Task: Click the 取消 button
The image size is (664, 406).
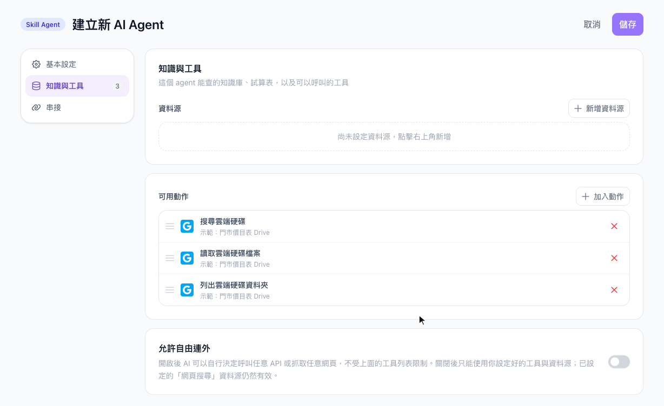Action: pyautogui.click(x=592, y=24)
